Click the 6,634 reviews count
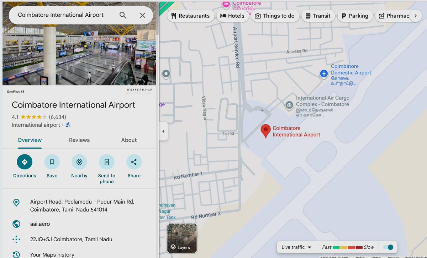 point(57,117)
